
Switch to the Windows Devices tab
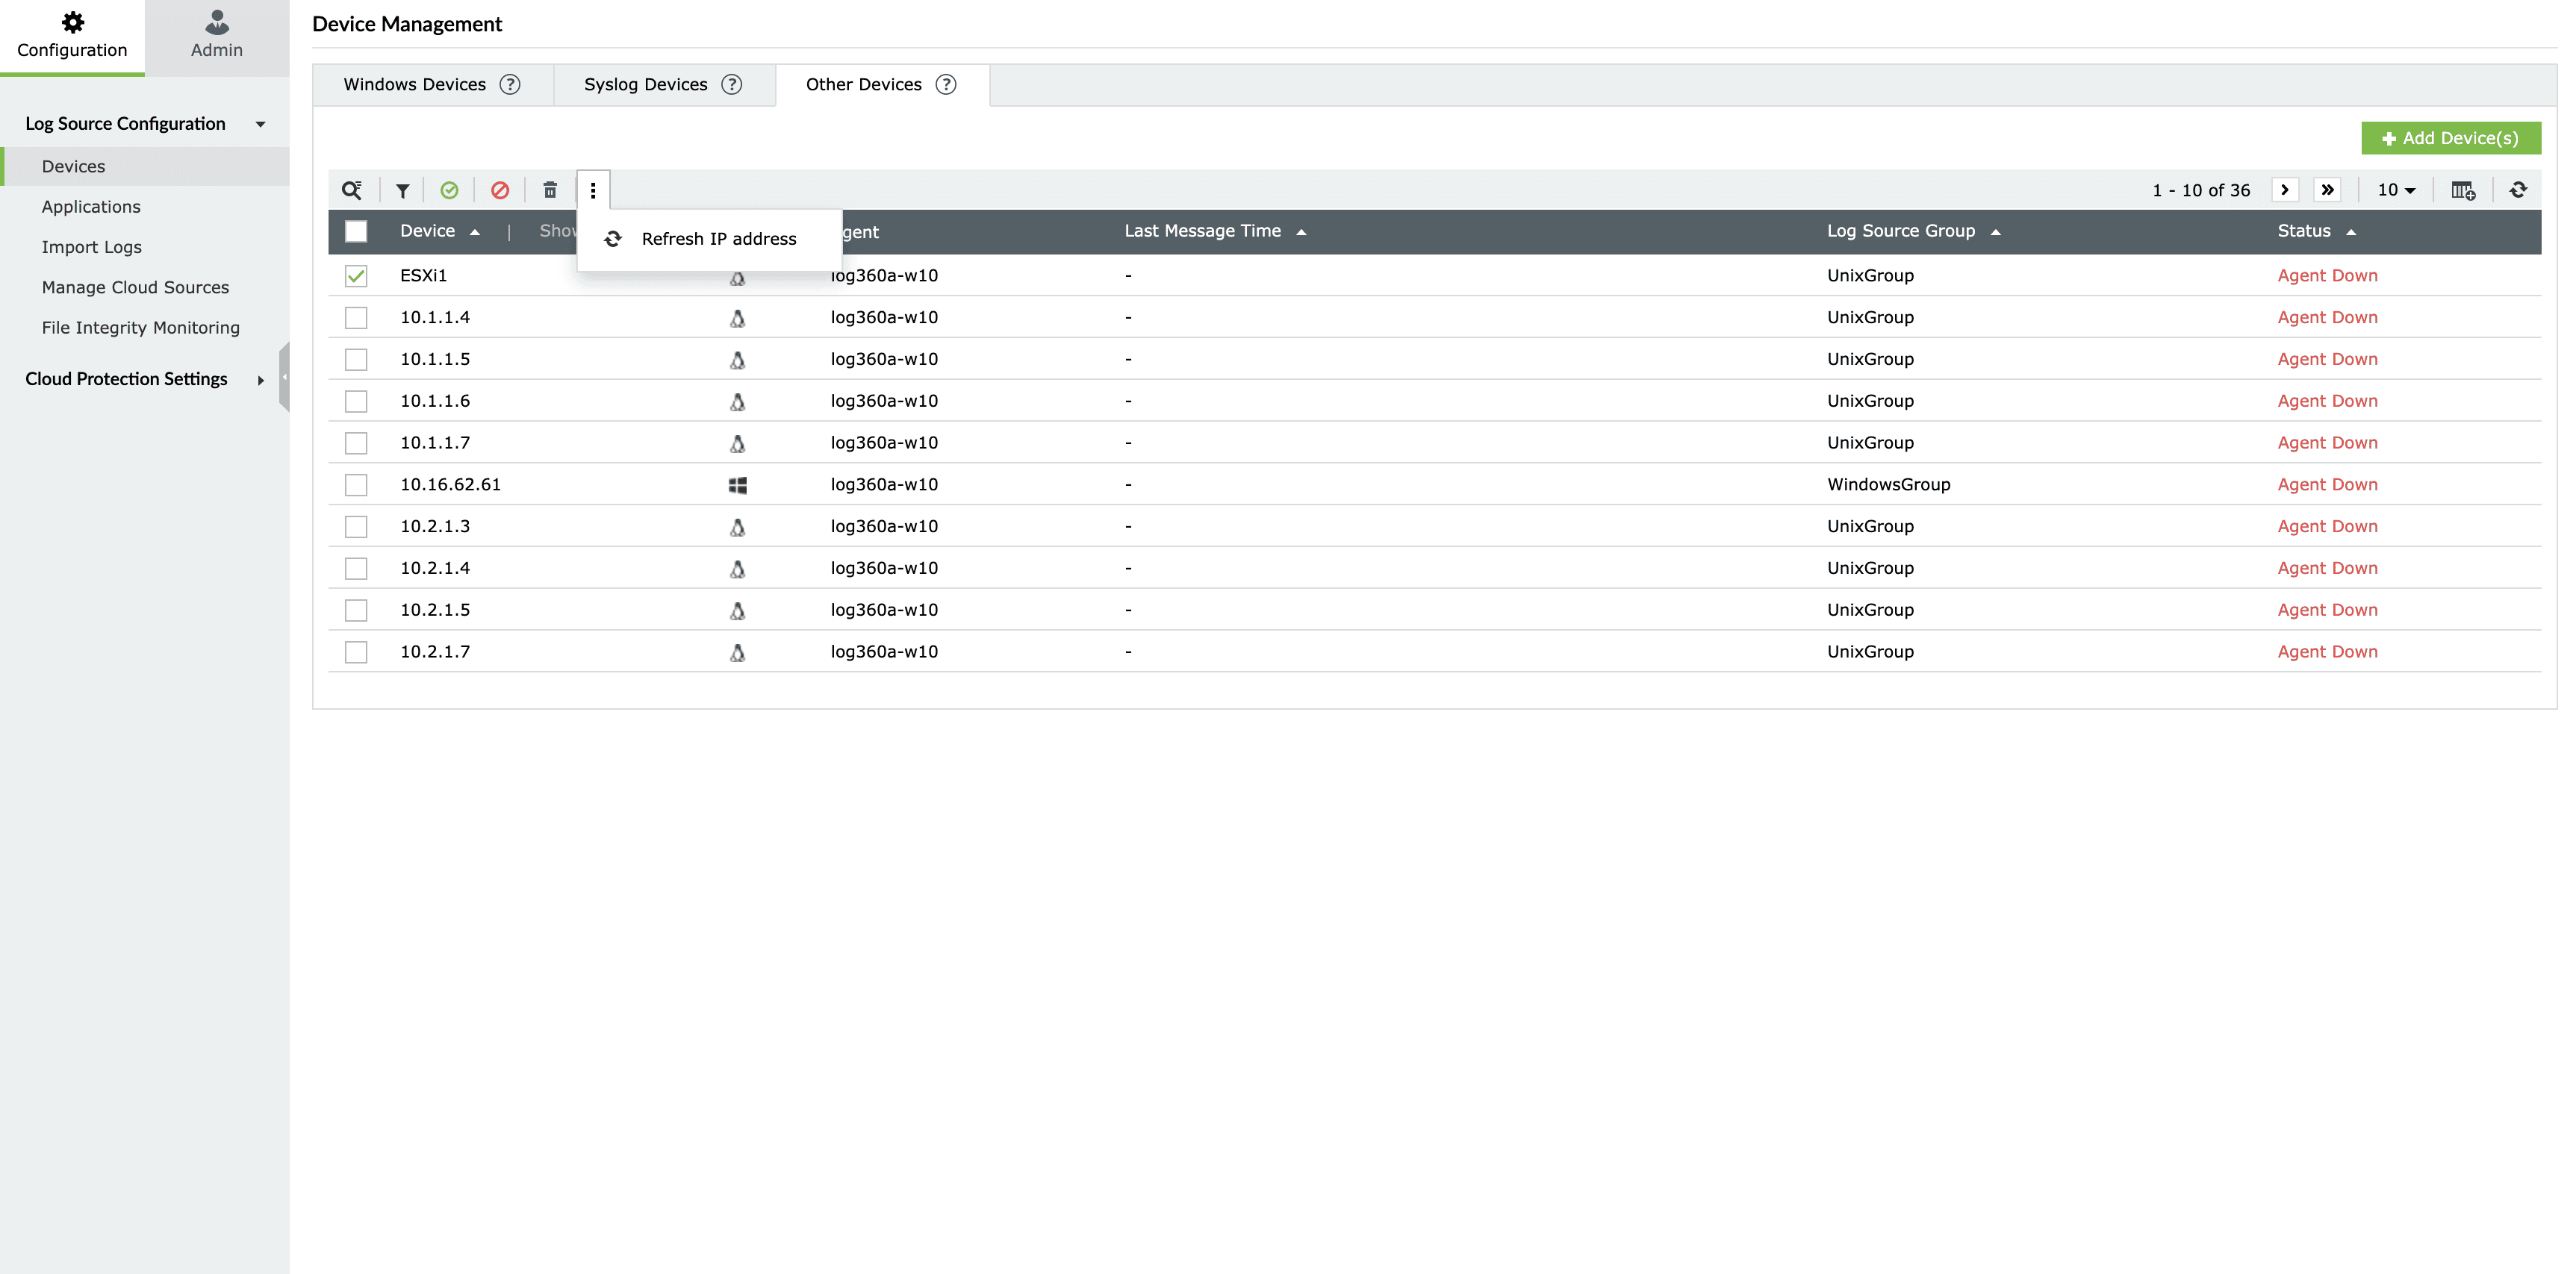point(414,85)
